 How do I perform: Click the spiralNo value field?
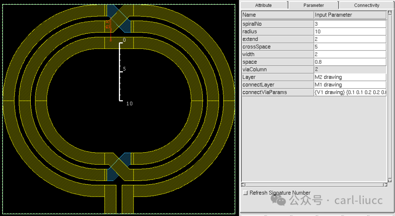tap(350, 24)
